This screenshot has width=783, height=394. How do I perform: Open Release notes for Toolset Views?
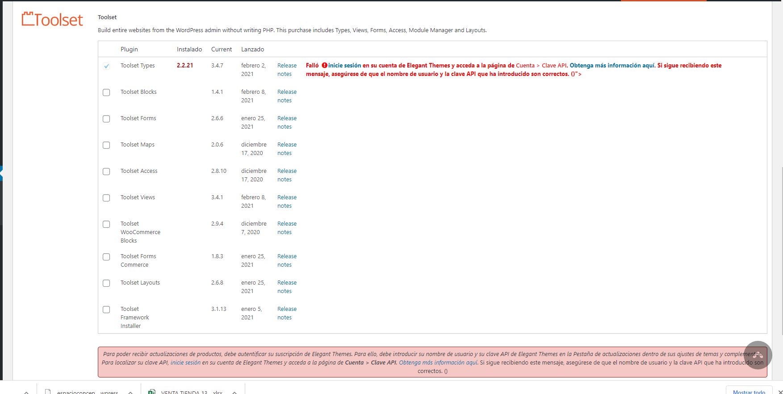pyautogui.click(x=286, y=201)
